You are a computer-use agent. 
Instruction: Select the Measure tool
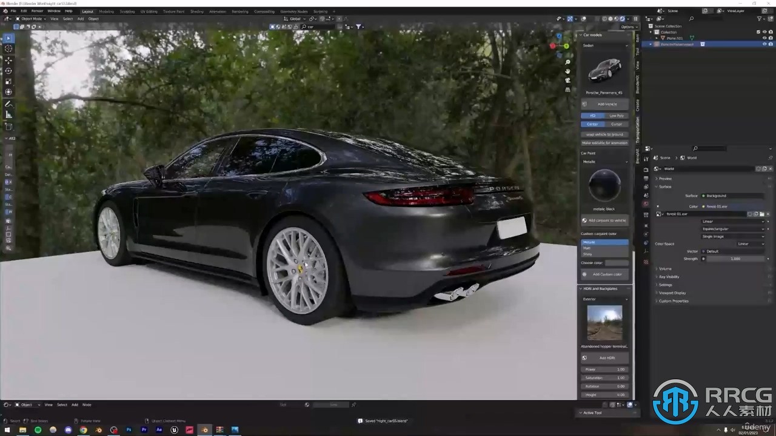pos(8,114)
